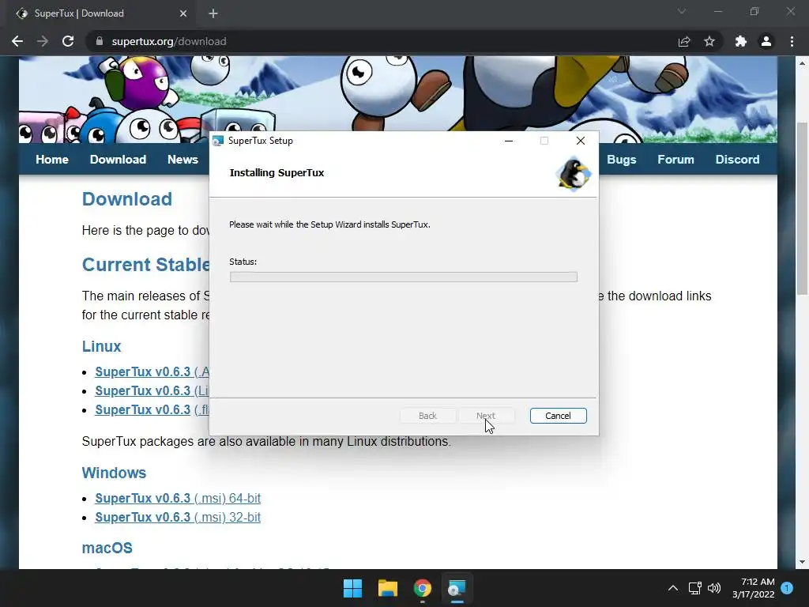Open File Explorer from taskbar
809x607 pixels.
387,588
